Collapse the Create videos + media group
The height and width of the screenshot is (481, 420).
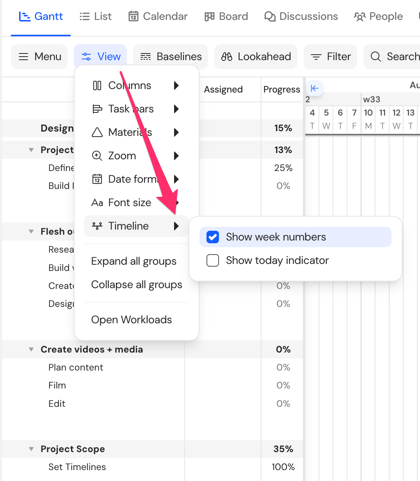[x=31, y=349]
